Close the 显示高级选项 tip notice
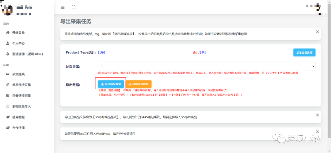The height and width of the screenshot is (153, 331). click(317, 32)
